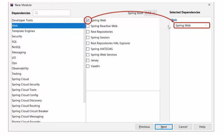Uncheck the Spring Web checkbox

pyautogui.click(x=88, y=20)
